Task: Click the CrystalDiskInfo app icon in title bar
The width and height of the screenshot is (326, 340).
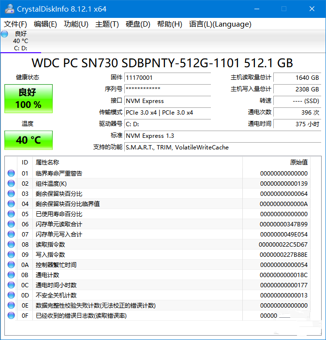Action: click(9, 9)
